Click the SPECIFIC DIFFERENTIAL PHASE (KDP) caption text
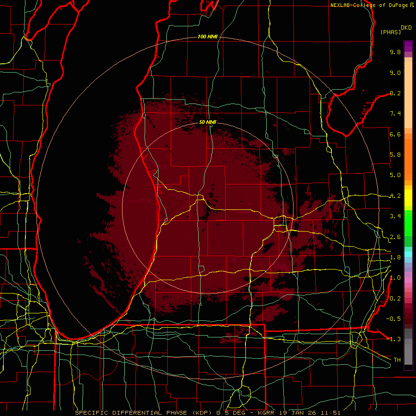The height and width of the screenshot is (416, 416). [143, 413]
